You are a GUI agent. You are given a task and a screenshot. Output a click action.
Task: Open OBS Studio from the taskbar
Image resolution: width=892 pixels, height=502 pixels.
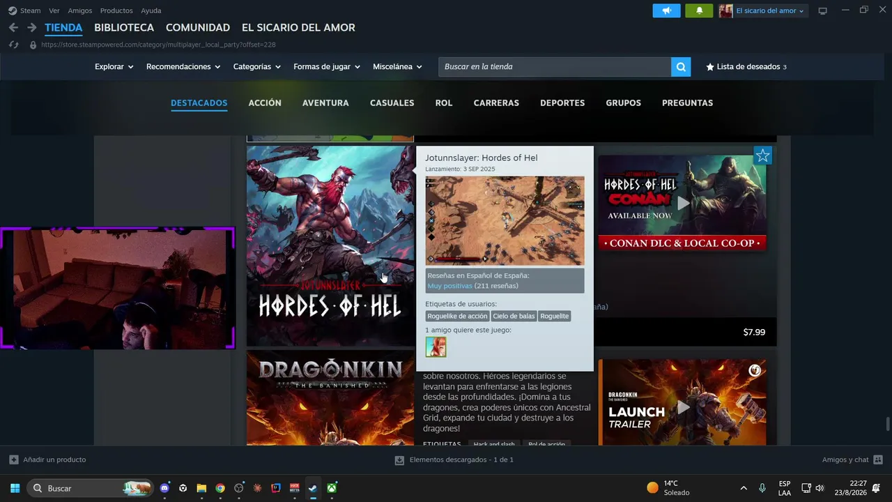[x=239, y=488]
